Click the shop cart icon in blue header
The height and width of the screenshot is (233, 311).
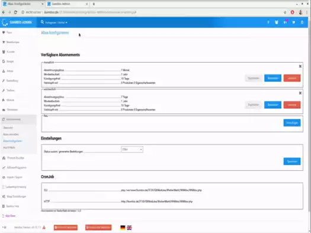pos(294,22)
